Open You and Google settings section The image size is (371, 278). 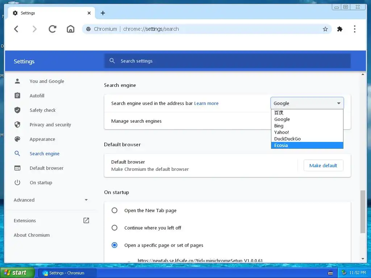pyautogui.click(x=47, y=81)
